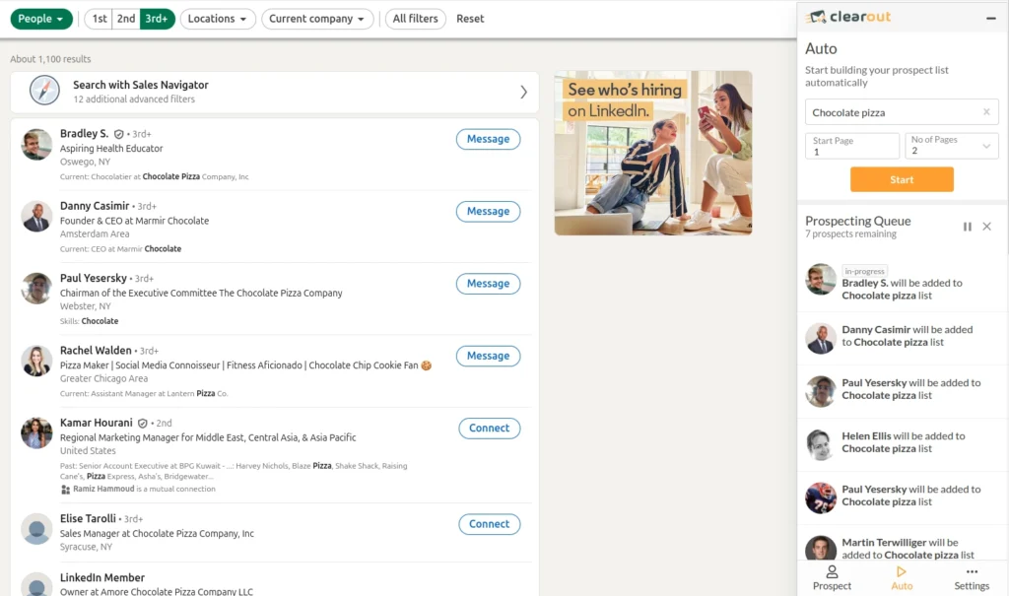Click the mutual connection icon near Ramiz Hammoud

65,490
